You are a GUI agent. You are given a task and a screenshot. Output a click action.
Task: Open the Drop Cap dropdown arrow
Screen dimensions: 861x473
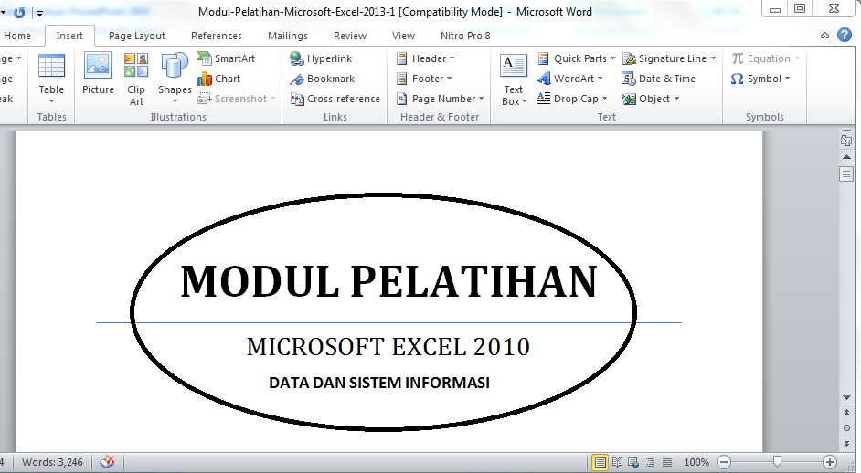click(604, 99)
